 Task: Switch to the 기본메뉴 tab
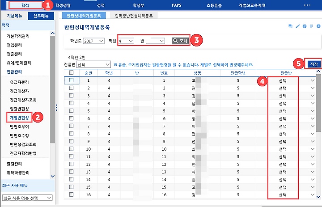click(14, 16)
